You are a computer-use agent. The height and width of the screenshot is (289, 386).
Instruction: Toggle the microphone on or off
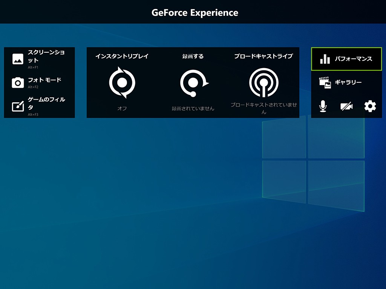[323, 106]
